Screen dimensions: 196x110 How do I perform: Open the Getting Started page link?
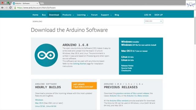click(80, 64)
